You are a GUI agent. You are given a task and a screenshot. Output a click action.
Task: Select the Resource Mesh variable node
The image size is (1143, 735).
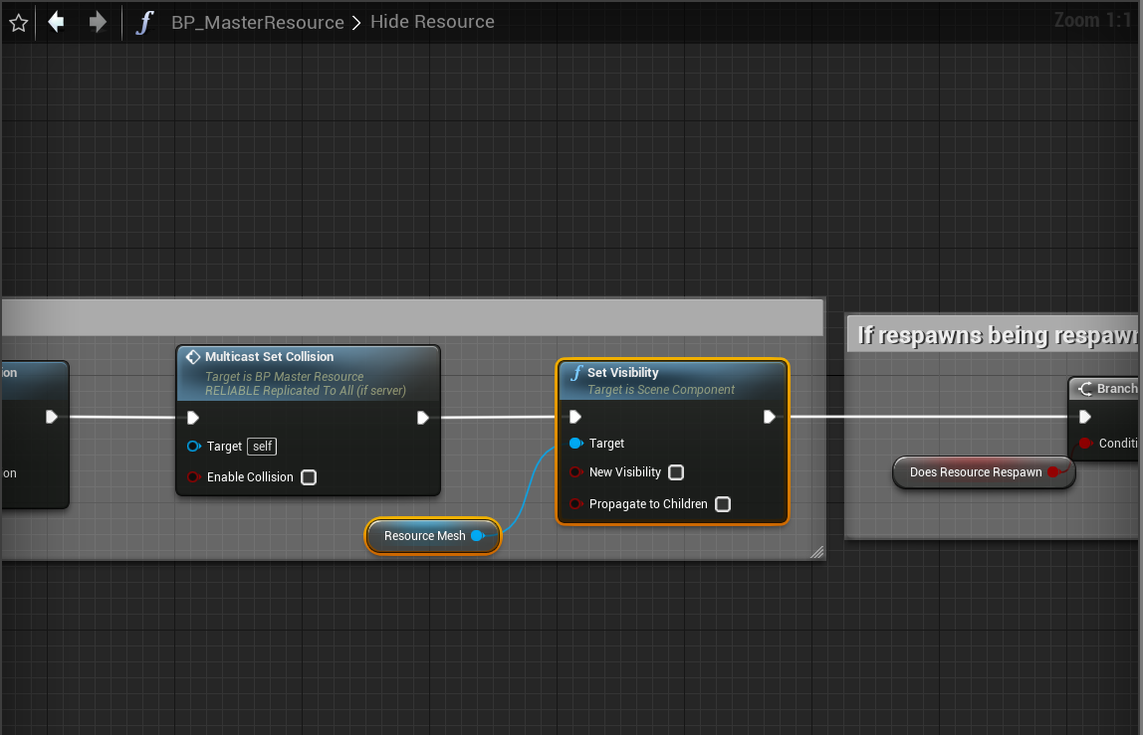coord(424,536)
